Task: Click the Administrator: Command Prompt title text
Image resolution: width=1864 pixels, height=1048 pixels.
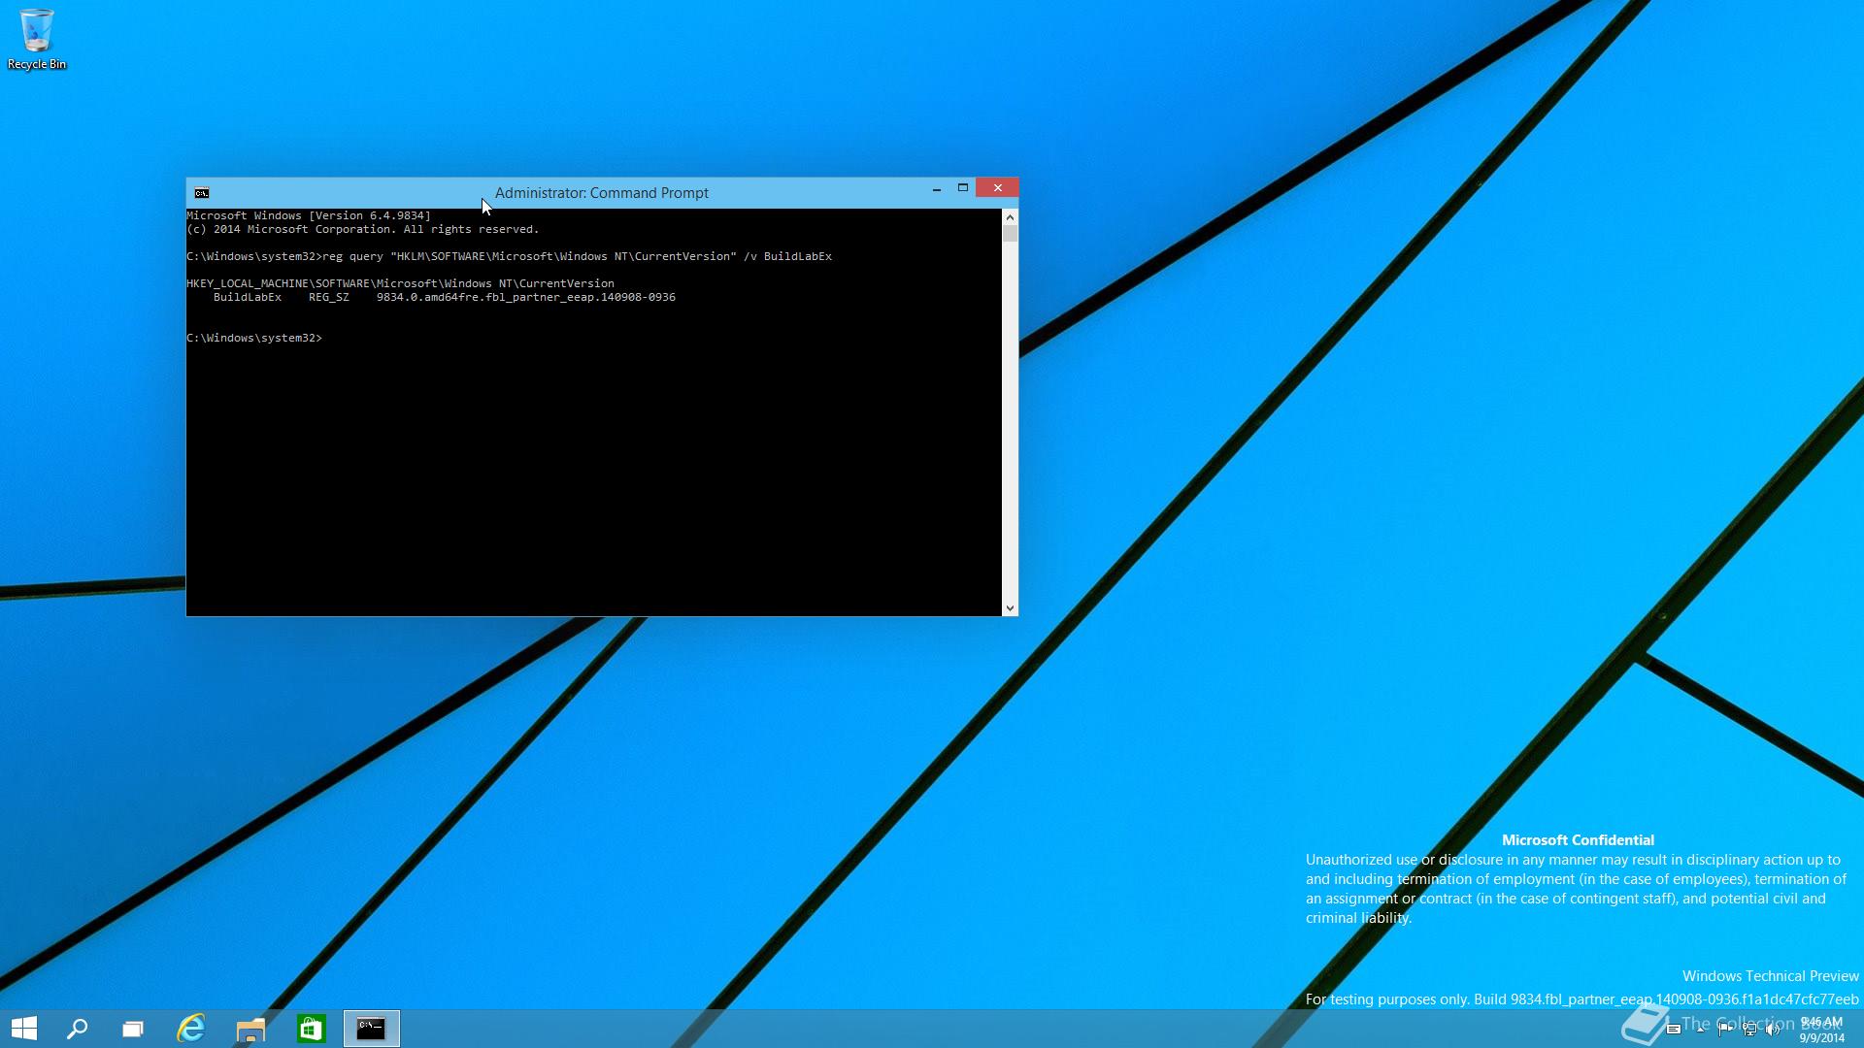Action: (602, 193)
